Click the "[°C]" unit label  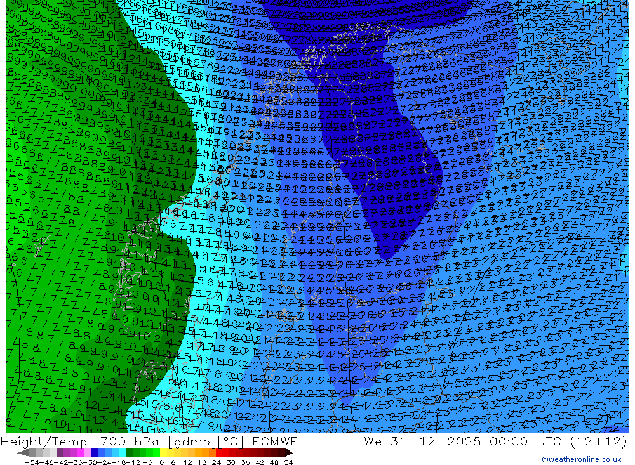pyautogui.click(x=231, y=441)
